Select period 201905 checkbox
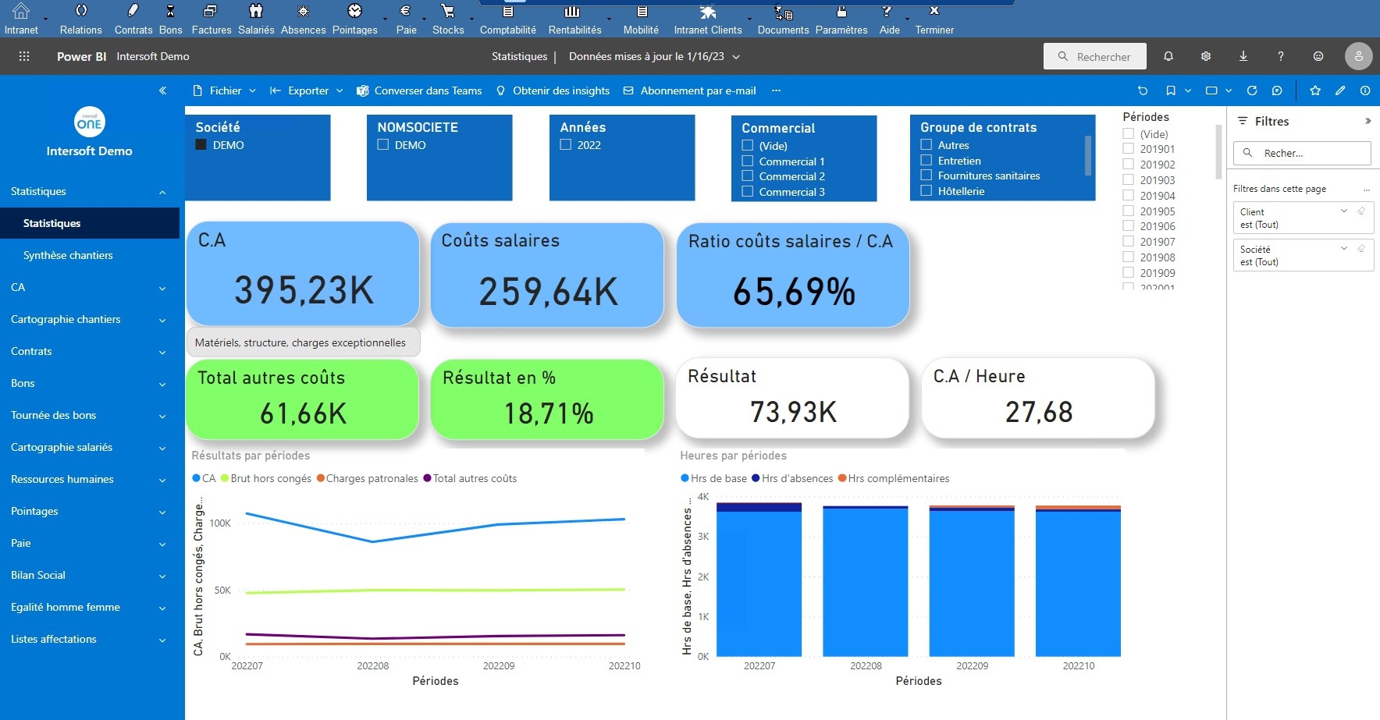The image size is (1380, 720). [x=1128, y=211]
